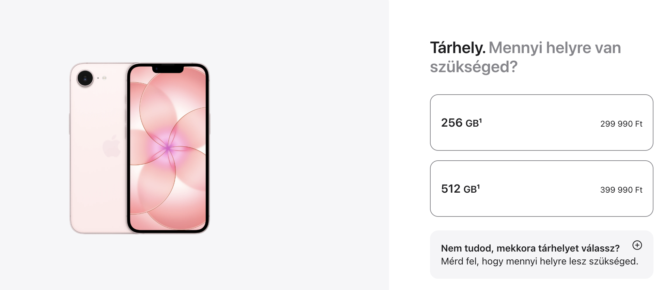663x290 pixels.
Task: Click the flower center on the iPhone wallpaper
Action: pyautogui.click(x=168, y=148)
